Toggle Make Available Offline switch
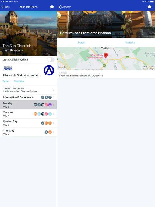This screenshot has width=155, height=207. click(51, 60)
